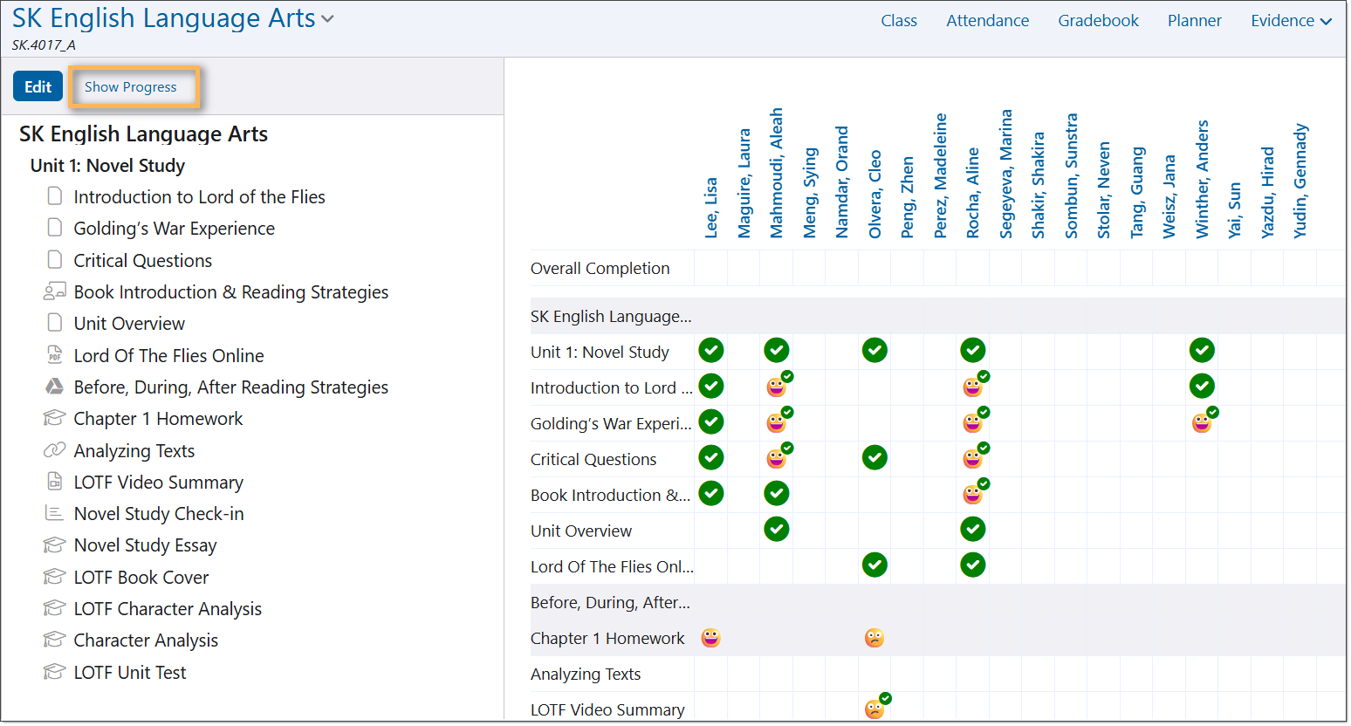
Task: Open Critical Questions in the unit list
Action: point(143,260)
